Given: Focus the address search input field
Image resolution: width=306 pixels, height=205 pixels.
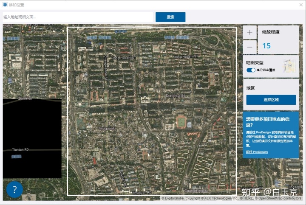Looking at the screenshot, I should [x=78, y=17].
